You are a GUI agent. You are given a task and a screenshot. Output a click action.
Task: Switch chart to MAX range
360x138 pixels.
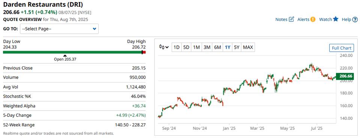pos(248,48)
